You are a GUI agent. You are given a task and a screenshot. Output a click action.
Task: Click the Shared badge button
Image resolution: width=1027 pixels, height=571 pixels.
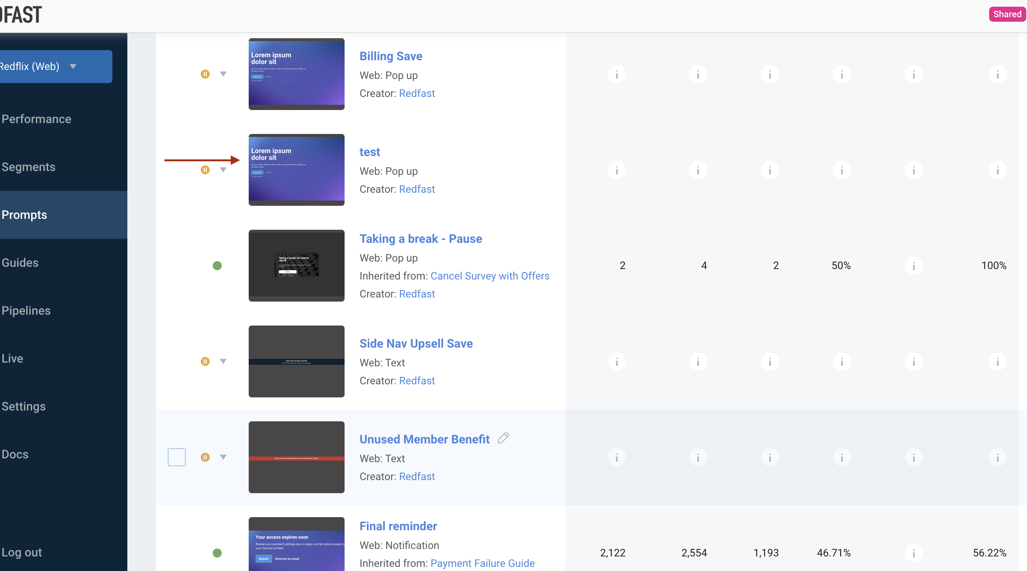pyautogui.click(x=1007, y=14)
